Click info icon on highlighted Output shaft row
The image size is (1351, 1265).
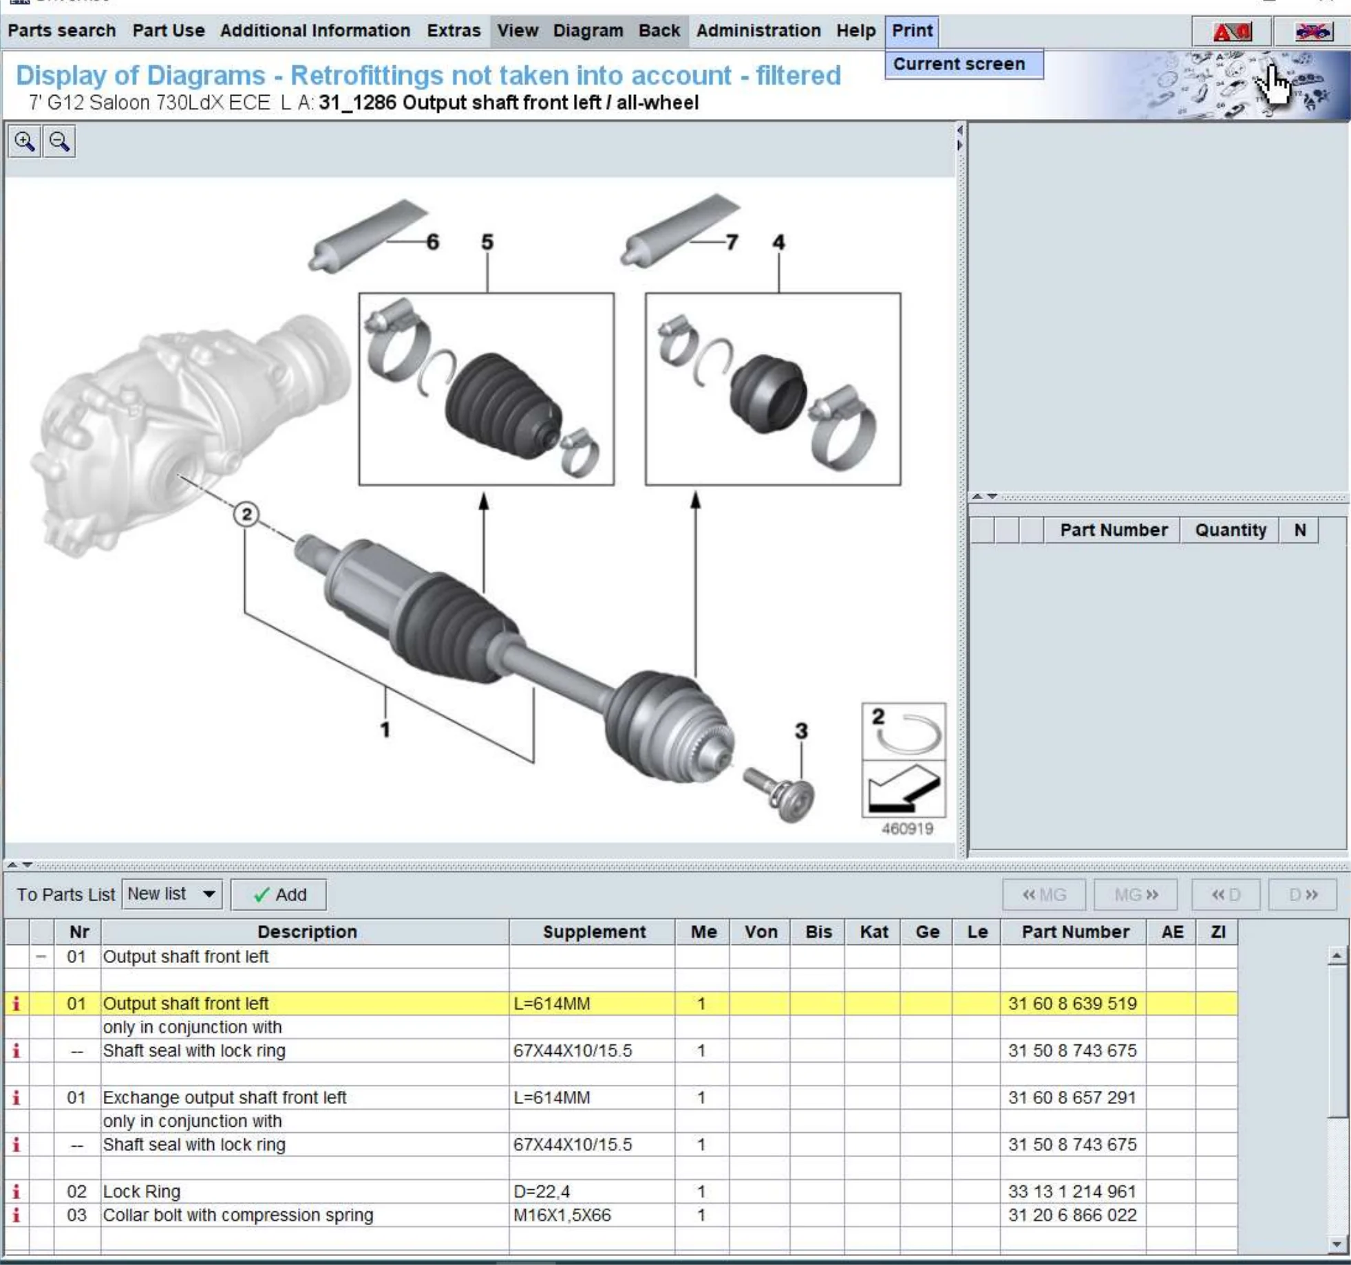[16, 1004]
